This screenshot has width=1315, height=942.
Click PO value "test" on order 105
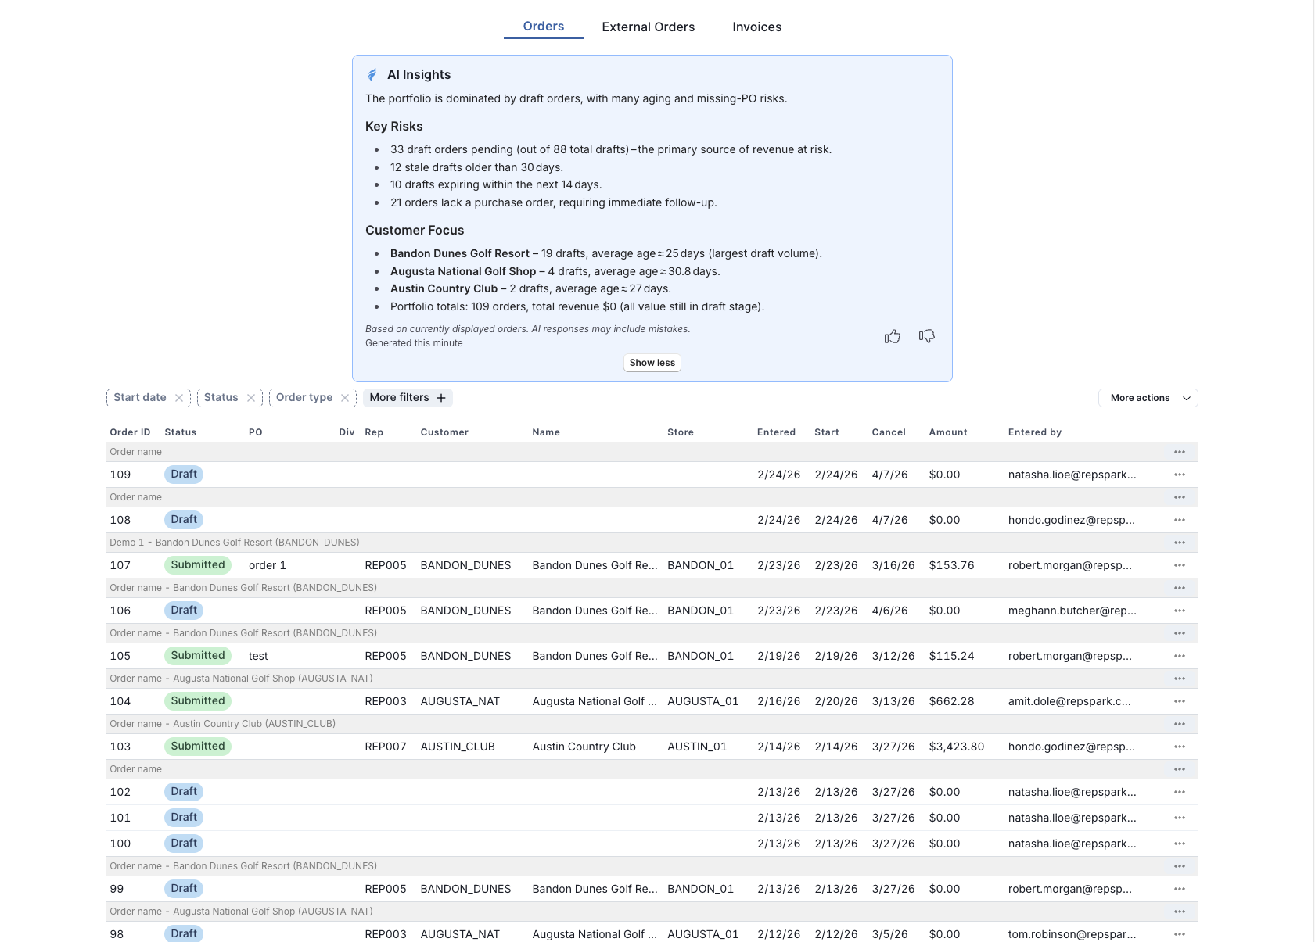pyautogui.click(x=258, y=656)
